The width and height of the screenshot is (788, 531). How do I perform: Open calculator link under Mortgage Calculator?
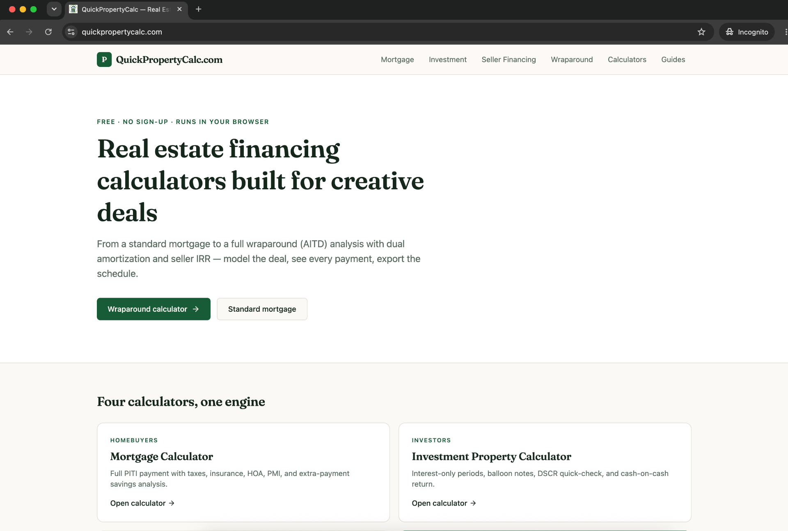click(142, 503)
